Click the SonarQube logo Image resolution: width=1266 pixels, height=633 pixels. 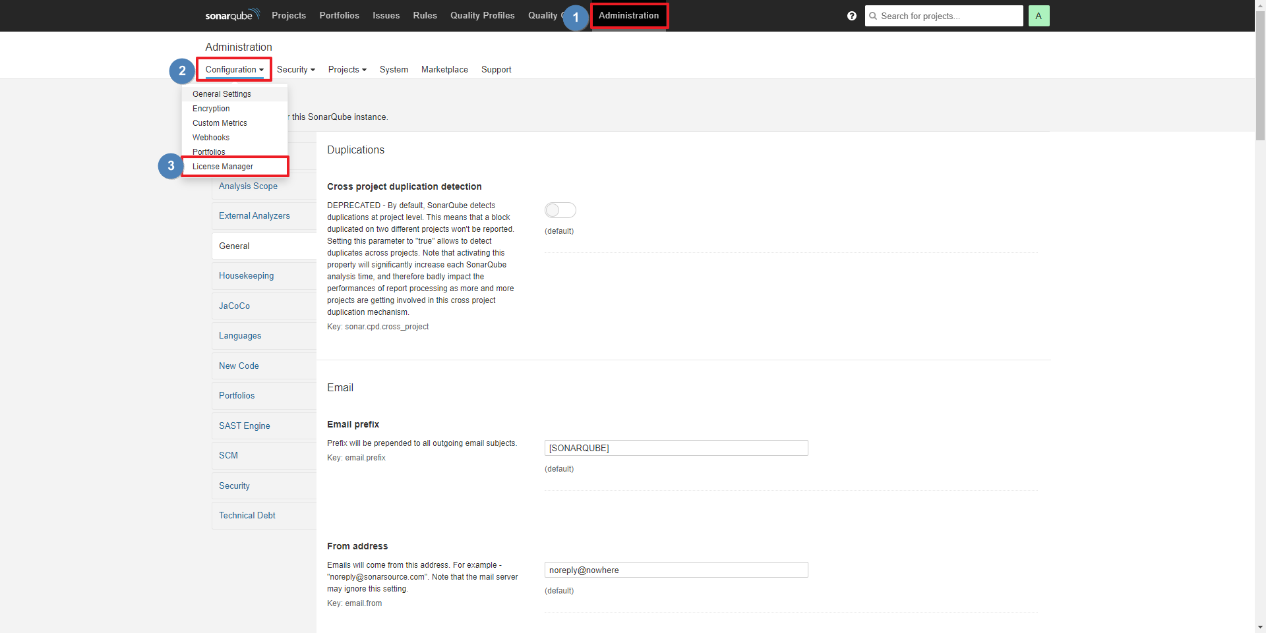point(232,15)
